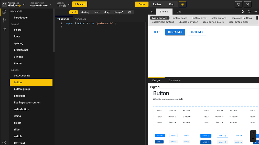This screenshot has width=259, height=145.
Task: Click the podcast broadcast icon button
Action: coord(182,4)
